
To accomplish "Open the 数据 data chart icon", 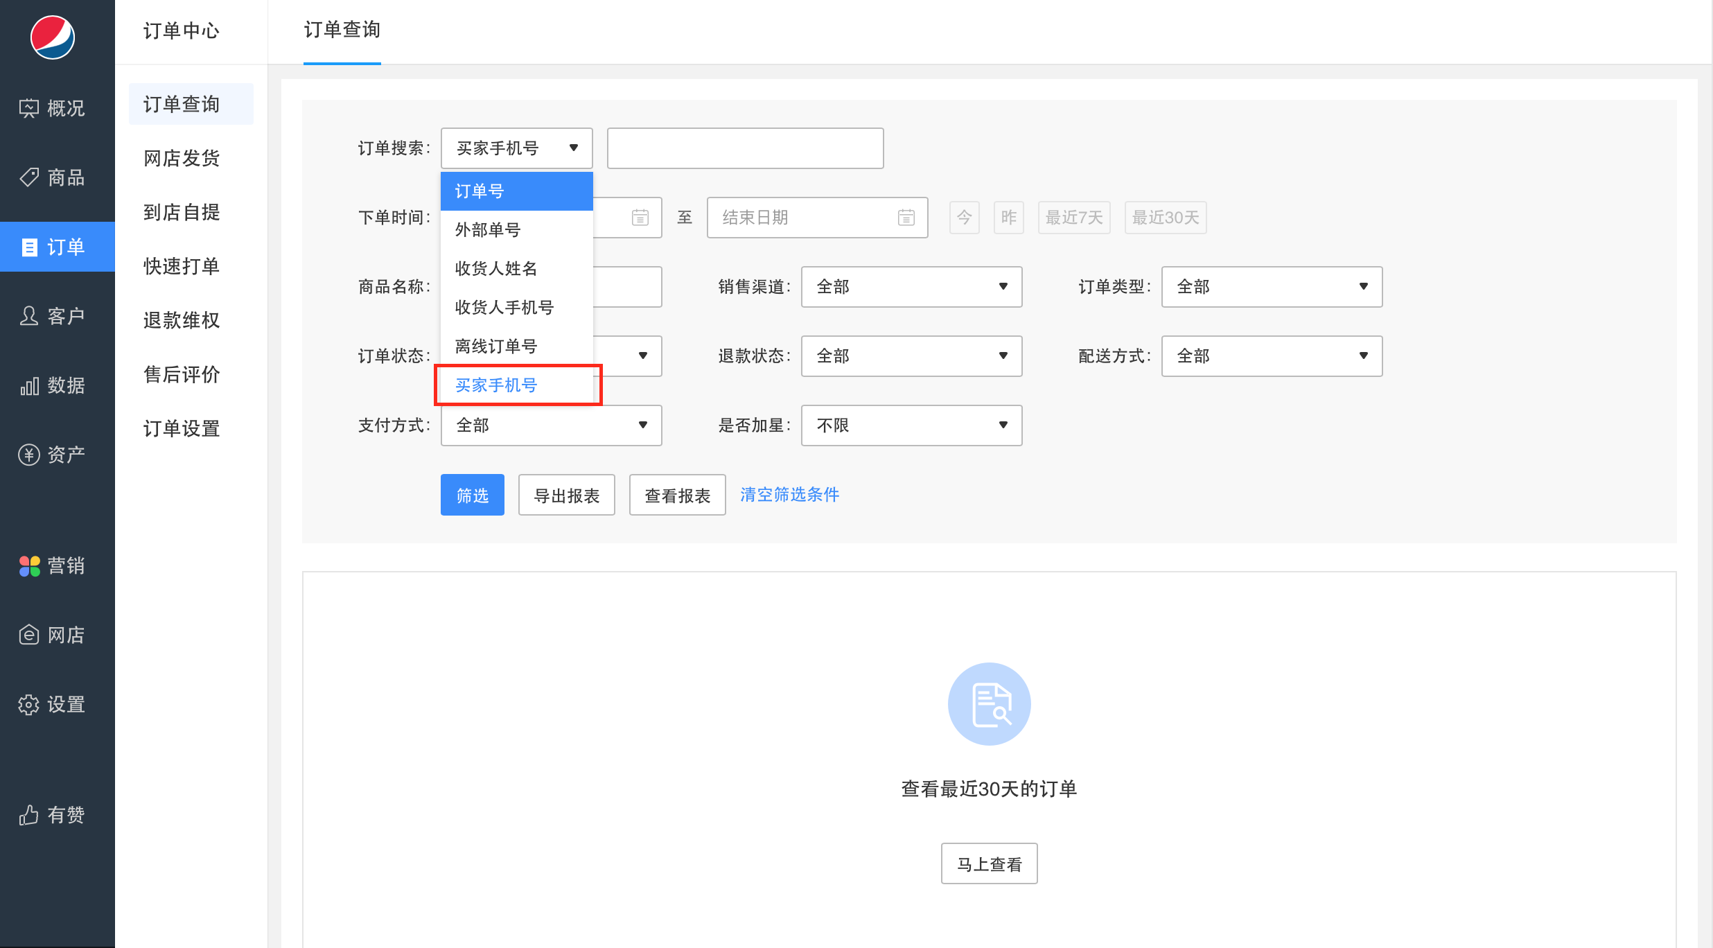I will coord(29,385).
